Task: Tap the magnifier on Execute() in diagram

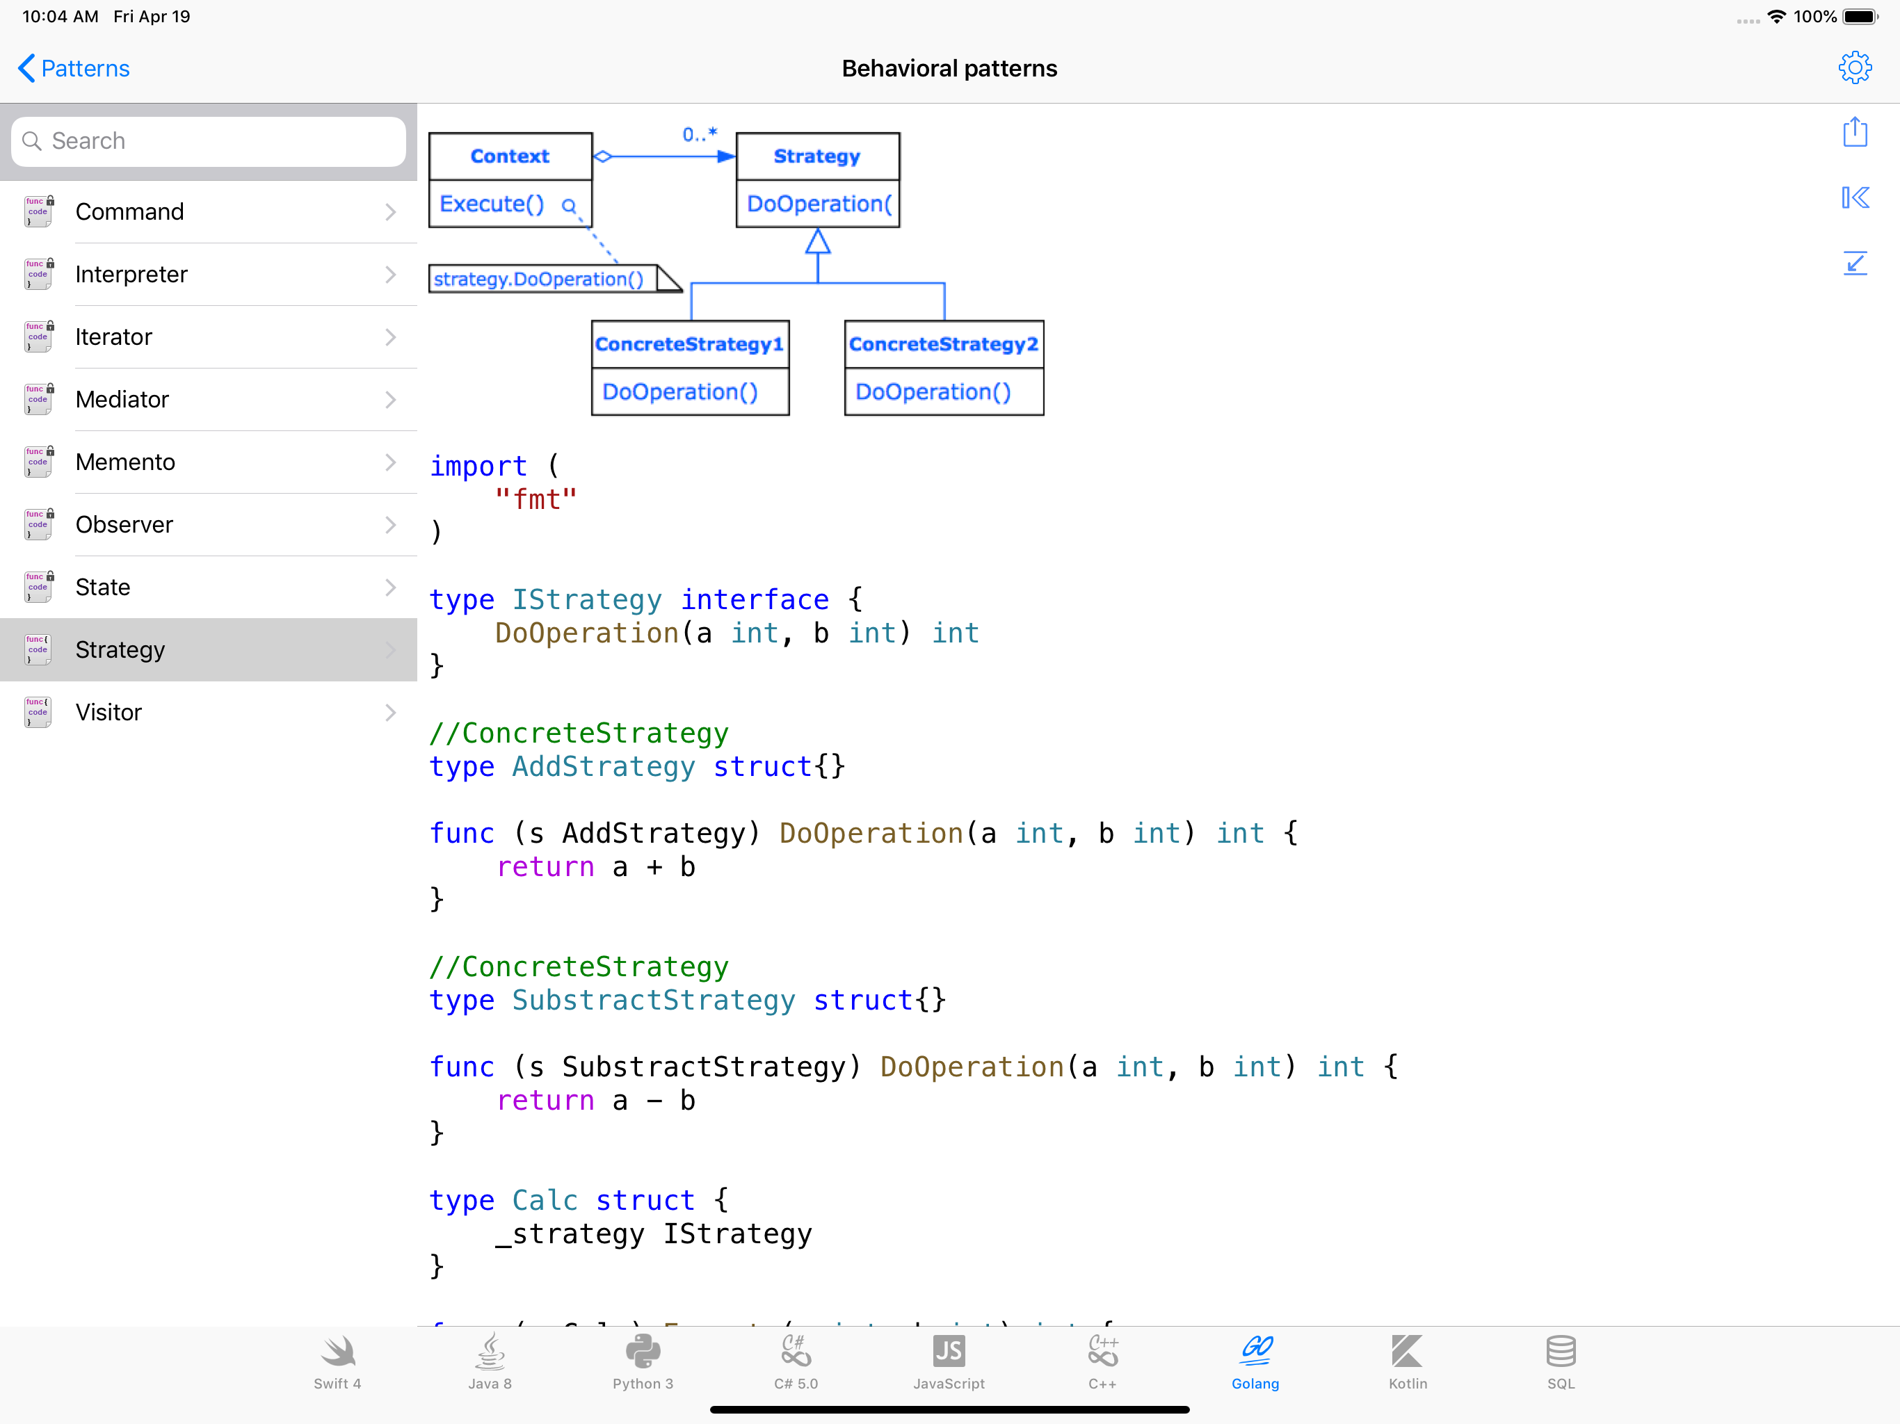Action: tap(569, 205)
